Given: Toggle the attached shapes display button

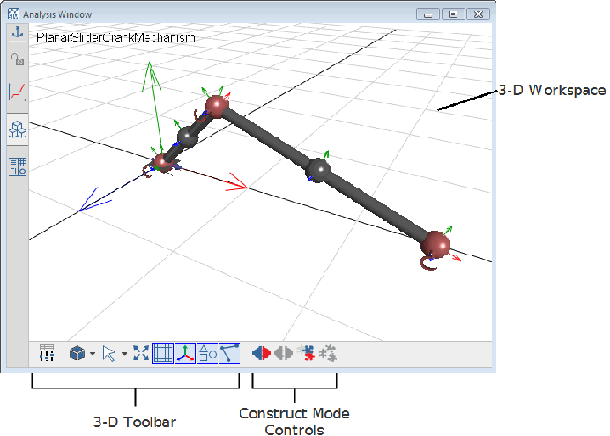Looking at the screenshot, I should coord(207,353).
